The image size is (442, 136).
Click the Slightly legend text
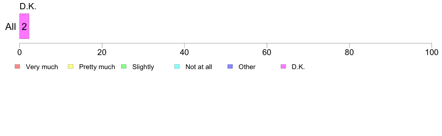point(143,67)
